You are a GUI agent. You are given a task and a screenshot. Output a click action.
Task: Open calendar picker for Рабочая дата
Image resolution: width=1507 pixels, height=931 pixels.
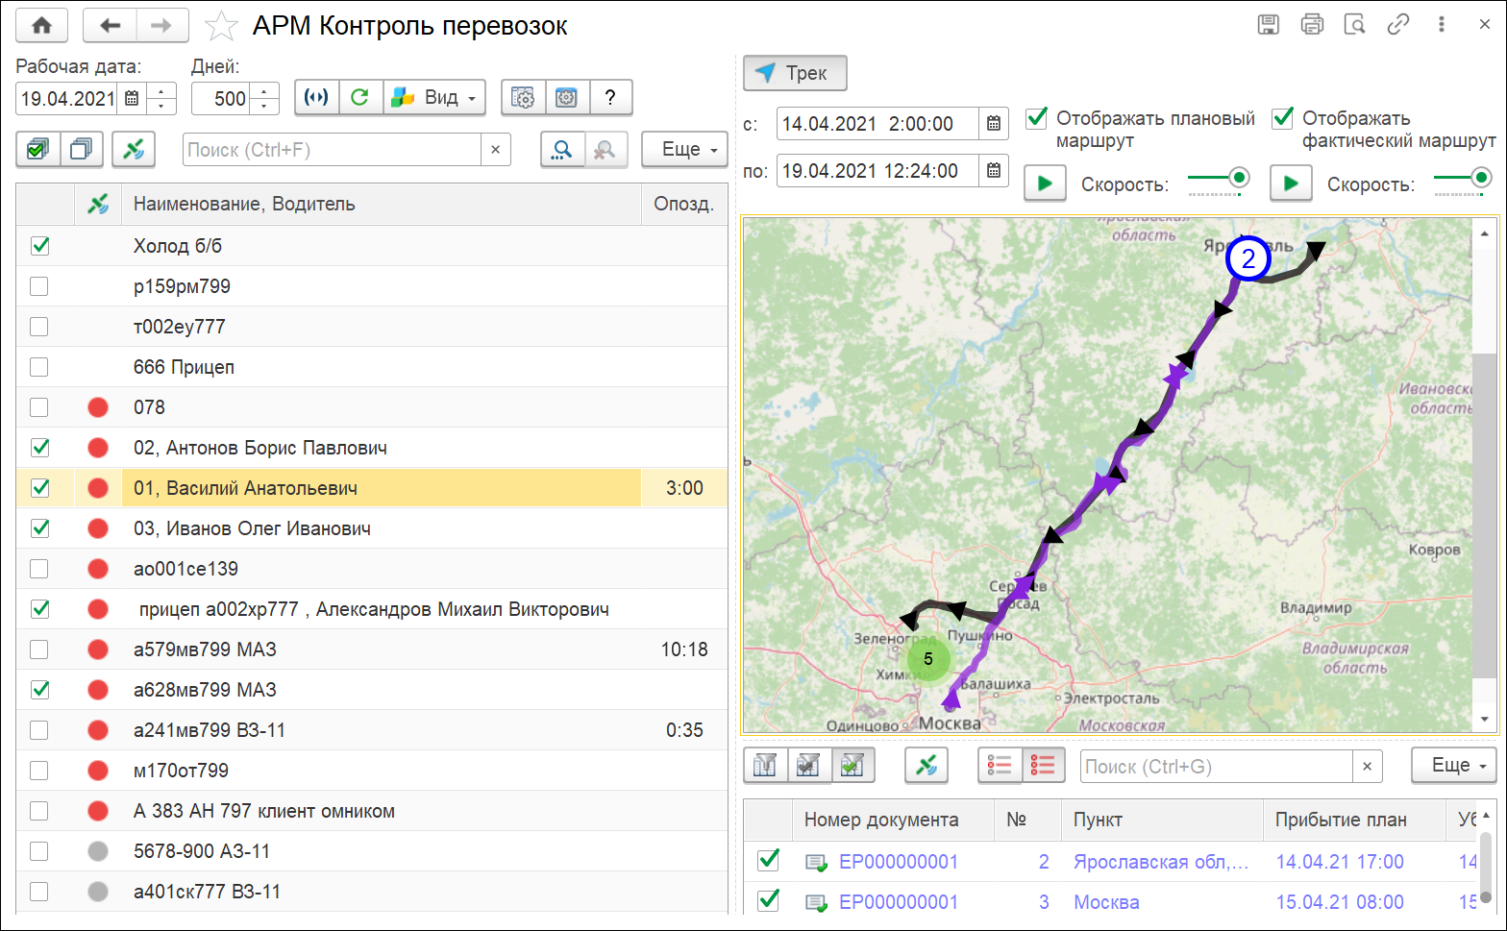[x=132, y=98]
